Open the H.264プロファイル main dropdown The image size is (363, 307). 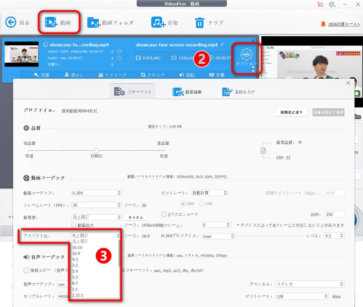[218, 236]
